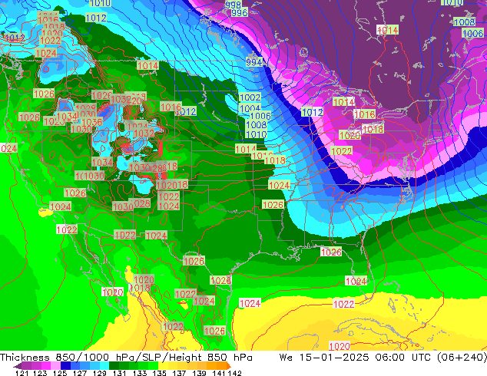This screenshot has height=376, width=487.
Task: Click the legend value 142
Action: pyautogui.click(x=235, y=373)
